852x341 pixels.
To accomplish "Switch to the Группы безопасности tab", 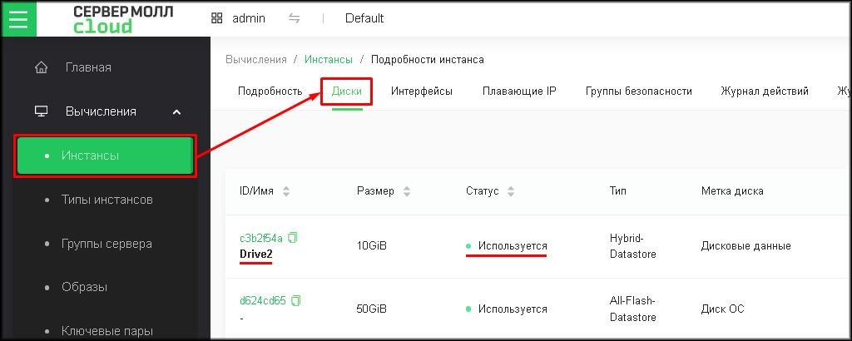I will (x=638, y=91).
